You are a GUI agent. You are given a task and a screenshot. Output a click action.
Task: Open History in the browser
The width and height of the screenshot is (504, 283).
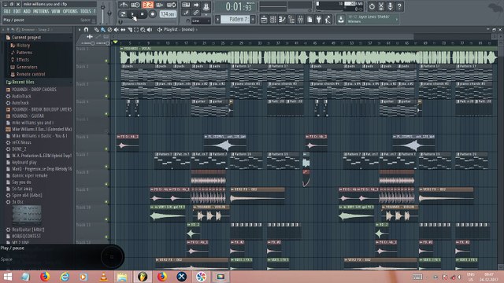23,46
